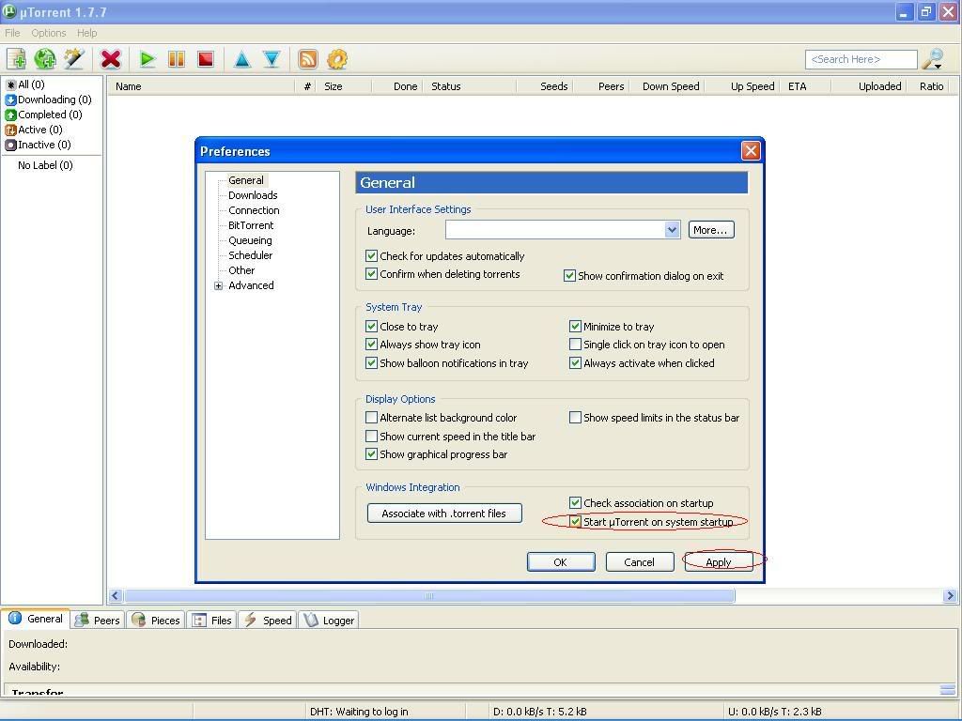The width and height of the screenshot is (962, 721).
Task: Click Add Torrent from URL icon
Action: (45, 59)
